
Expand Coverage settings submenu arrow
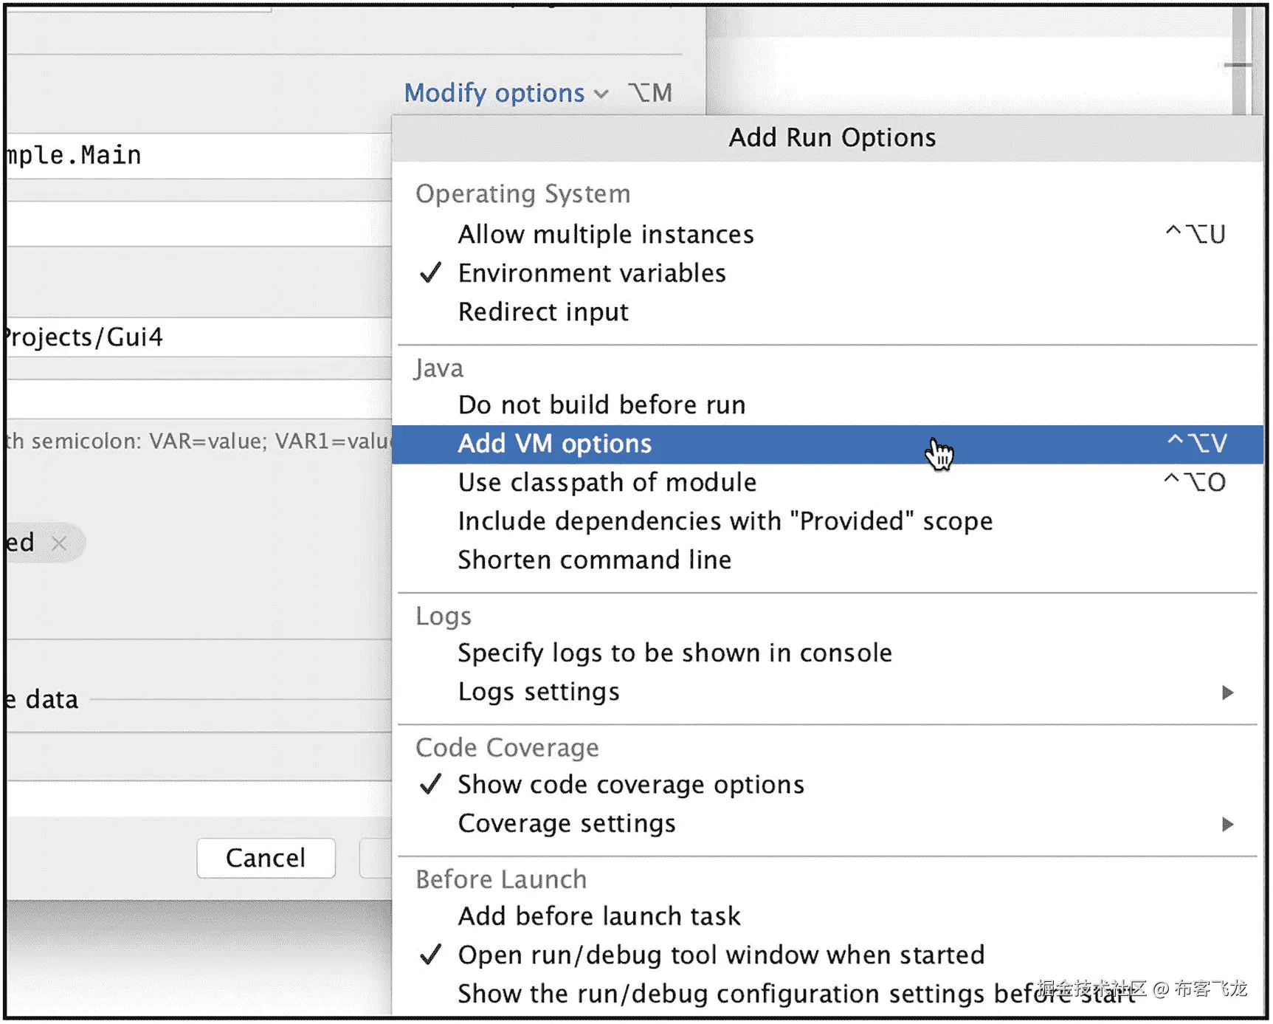(x=1227, y=824)
